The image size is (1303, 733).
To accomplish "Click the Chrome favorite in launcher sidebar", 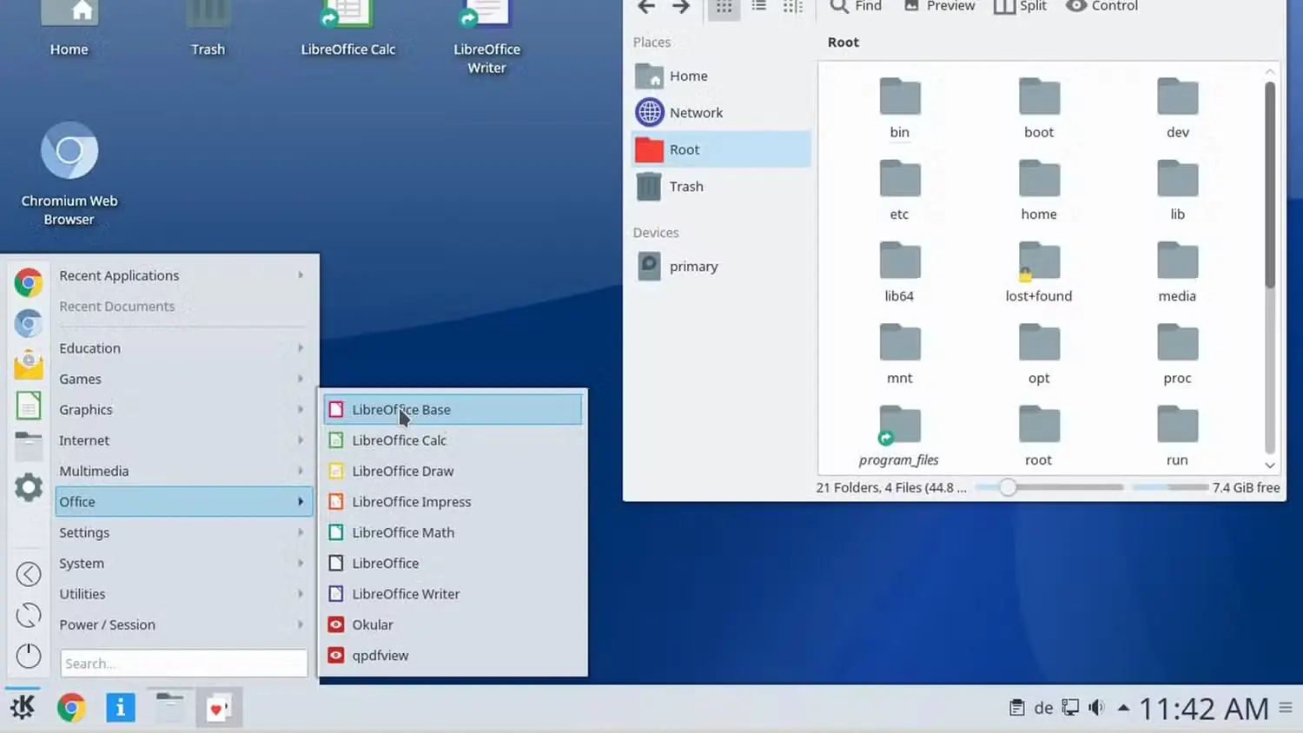I will click(x=29, y=282).
